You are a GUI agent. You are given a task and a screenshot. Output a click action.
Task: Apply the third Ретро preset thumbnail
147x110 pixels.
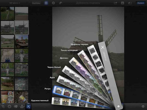pyautogui.click(x=76, y=95)
